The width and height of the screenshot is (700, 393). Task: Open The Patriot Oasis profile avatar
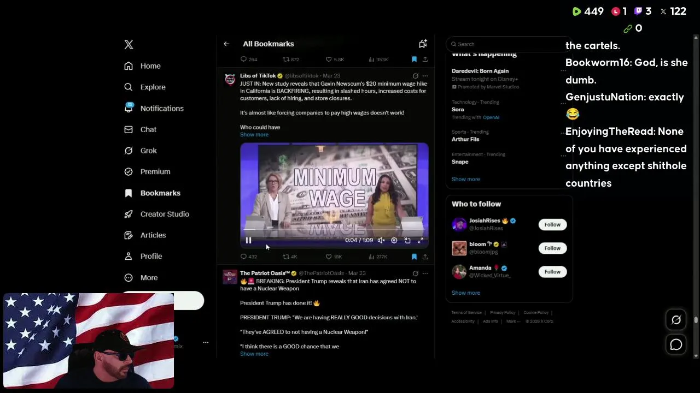click(x=230, y=277)
